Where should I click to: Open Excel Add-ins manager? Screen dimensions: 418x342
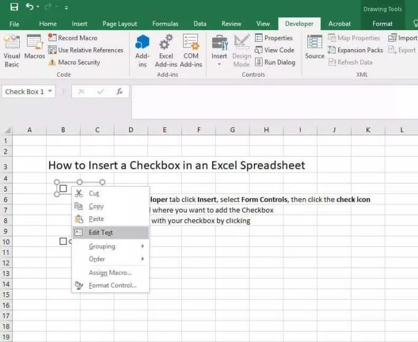(x=166, y=50)
